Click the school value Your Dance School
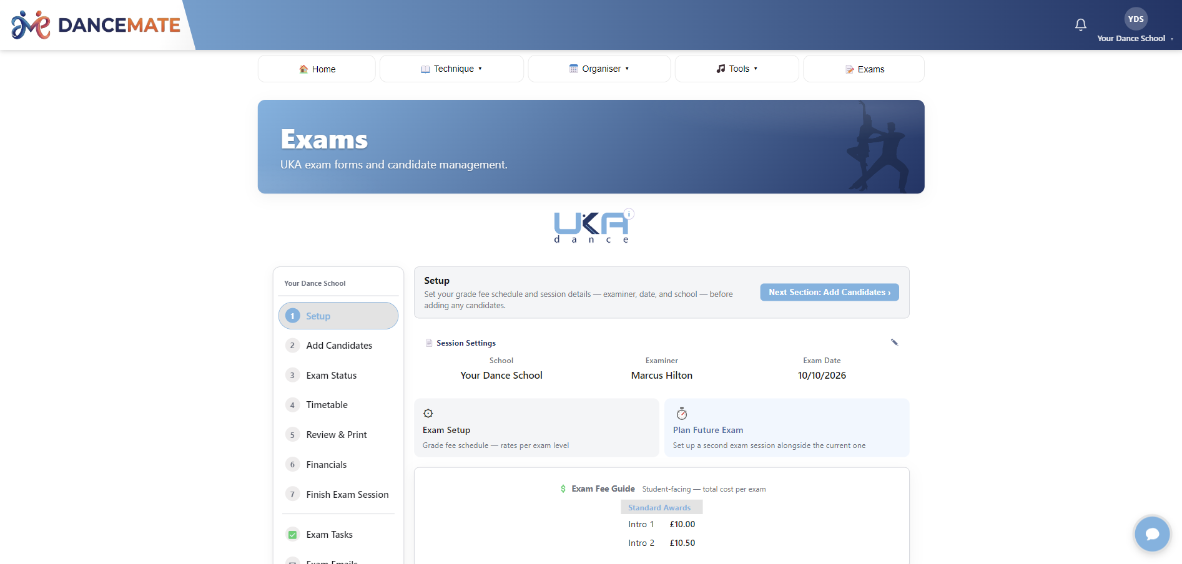Image resolution: width=1182 pixels, height=564 pixels. point(501,376)
